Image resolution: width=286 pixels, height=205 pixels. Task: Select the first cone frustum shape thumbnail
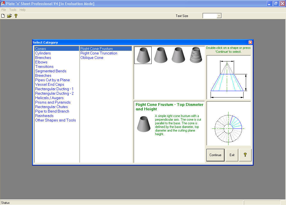[143, 55]
